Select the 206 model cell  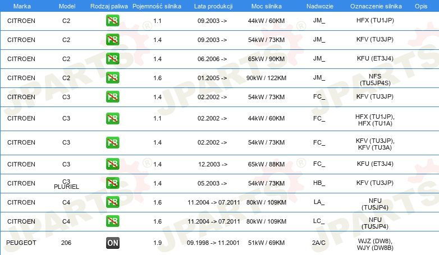66,243
